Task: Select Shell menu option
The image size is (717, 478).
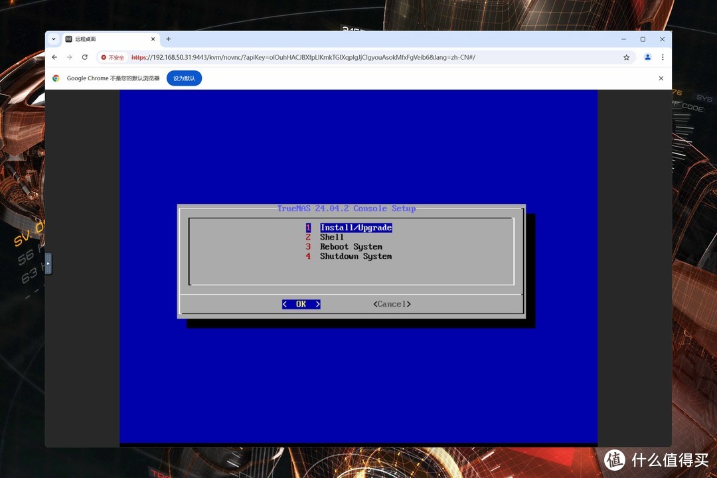Action: click(331, 237)
